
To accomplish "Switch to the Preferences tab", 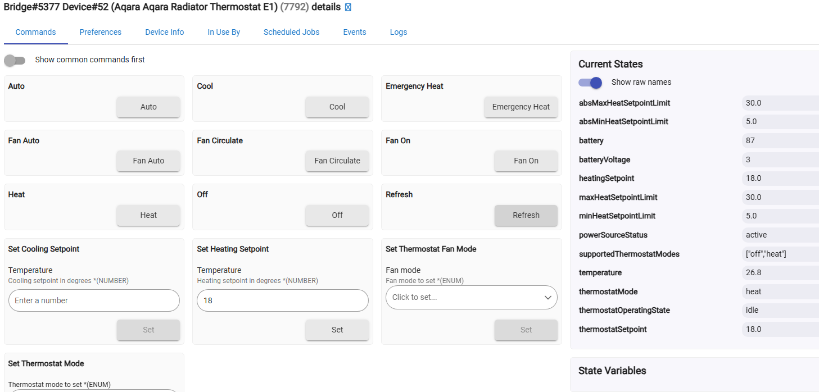I will pyautogui.click(x=100, y=33).
